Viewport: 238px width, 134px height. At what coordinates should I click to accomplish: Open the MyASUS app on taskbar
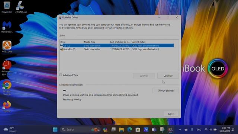point(146,130)
